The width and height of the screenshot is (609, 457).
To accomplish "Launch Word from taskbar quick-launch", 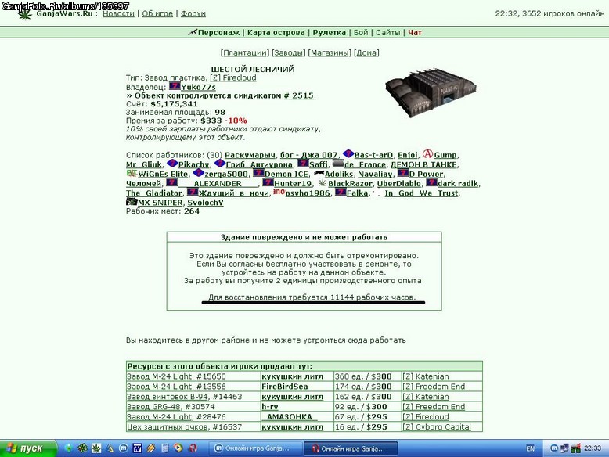I will coord(137,448).
